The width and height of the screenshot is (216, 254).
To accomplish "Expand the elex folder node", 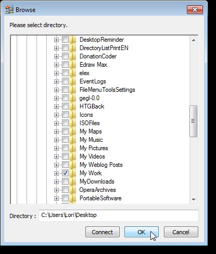I will point(56,73).
